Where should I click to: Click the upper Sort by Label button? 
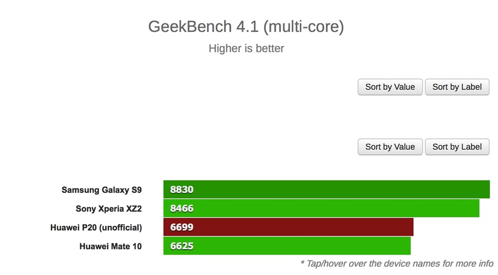coord(457,87)
